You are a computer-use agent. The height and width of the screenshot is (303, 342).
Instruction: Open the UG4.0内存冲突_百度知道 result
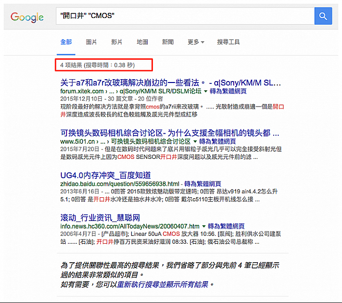(105, 175)
